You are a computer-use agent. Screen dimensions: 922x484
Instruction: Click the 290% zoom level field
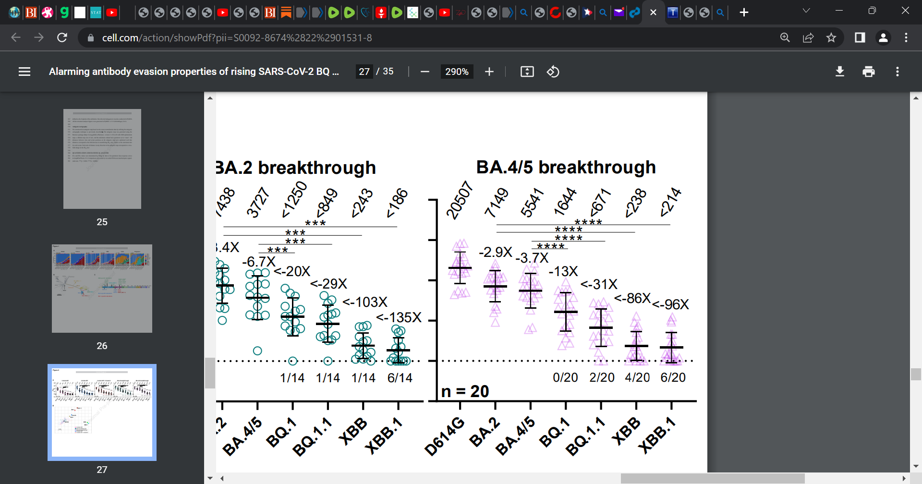(457, 72)
